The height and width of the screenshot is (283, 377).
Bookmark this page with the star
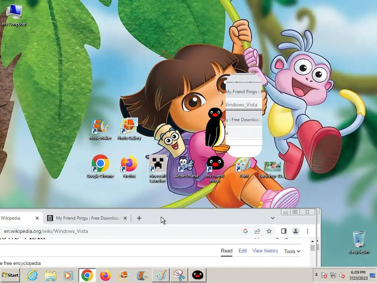coord(269,231)
